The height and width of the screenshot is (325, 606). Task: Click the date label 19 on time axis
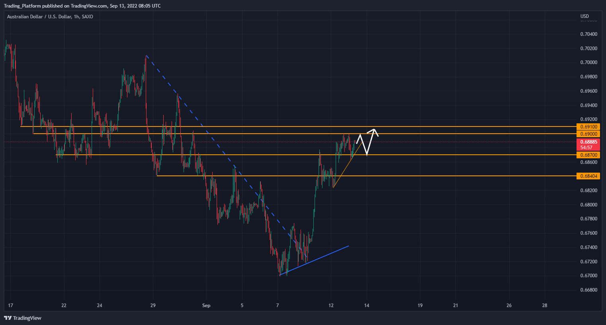coord(420,306)
